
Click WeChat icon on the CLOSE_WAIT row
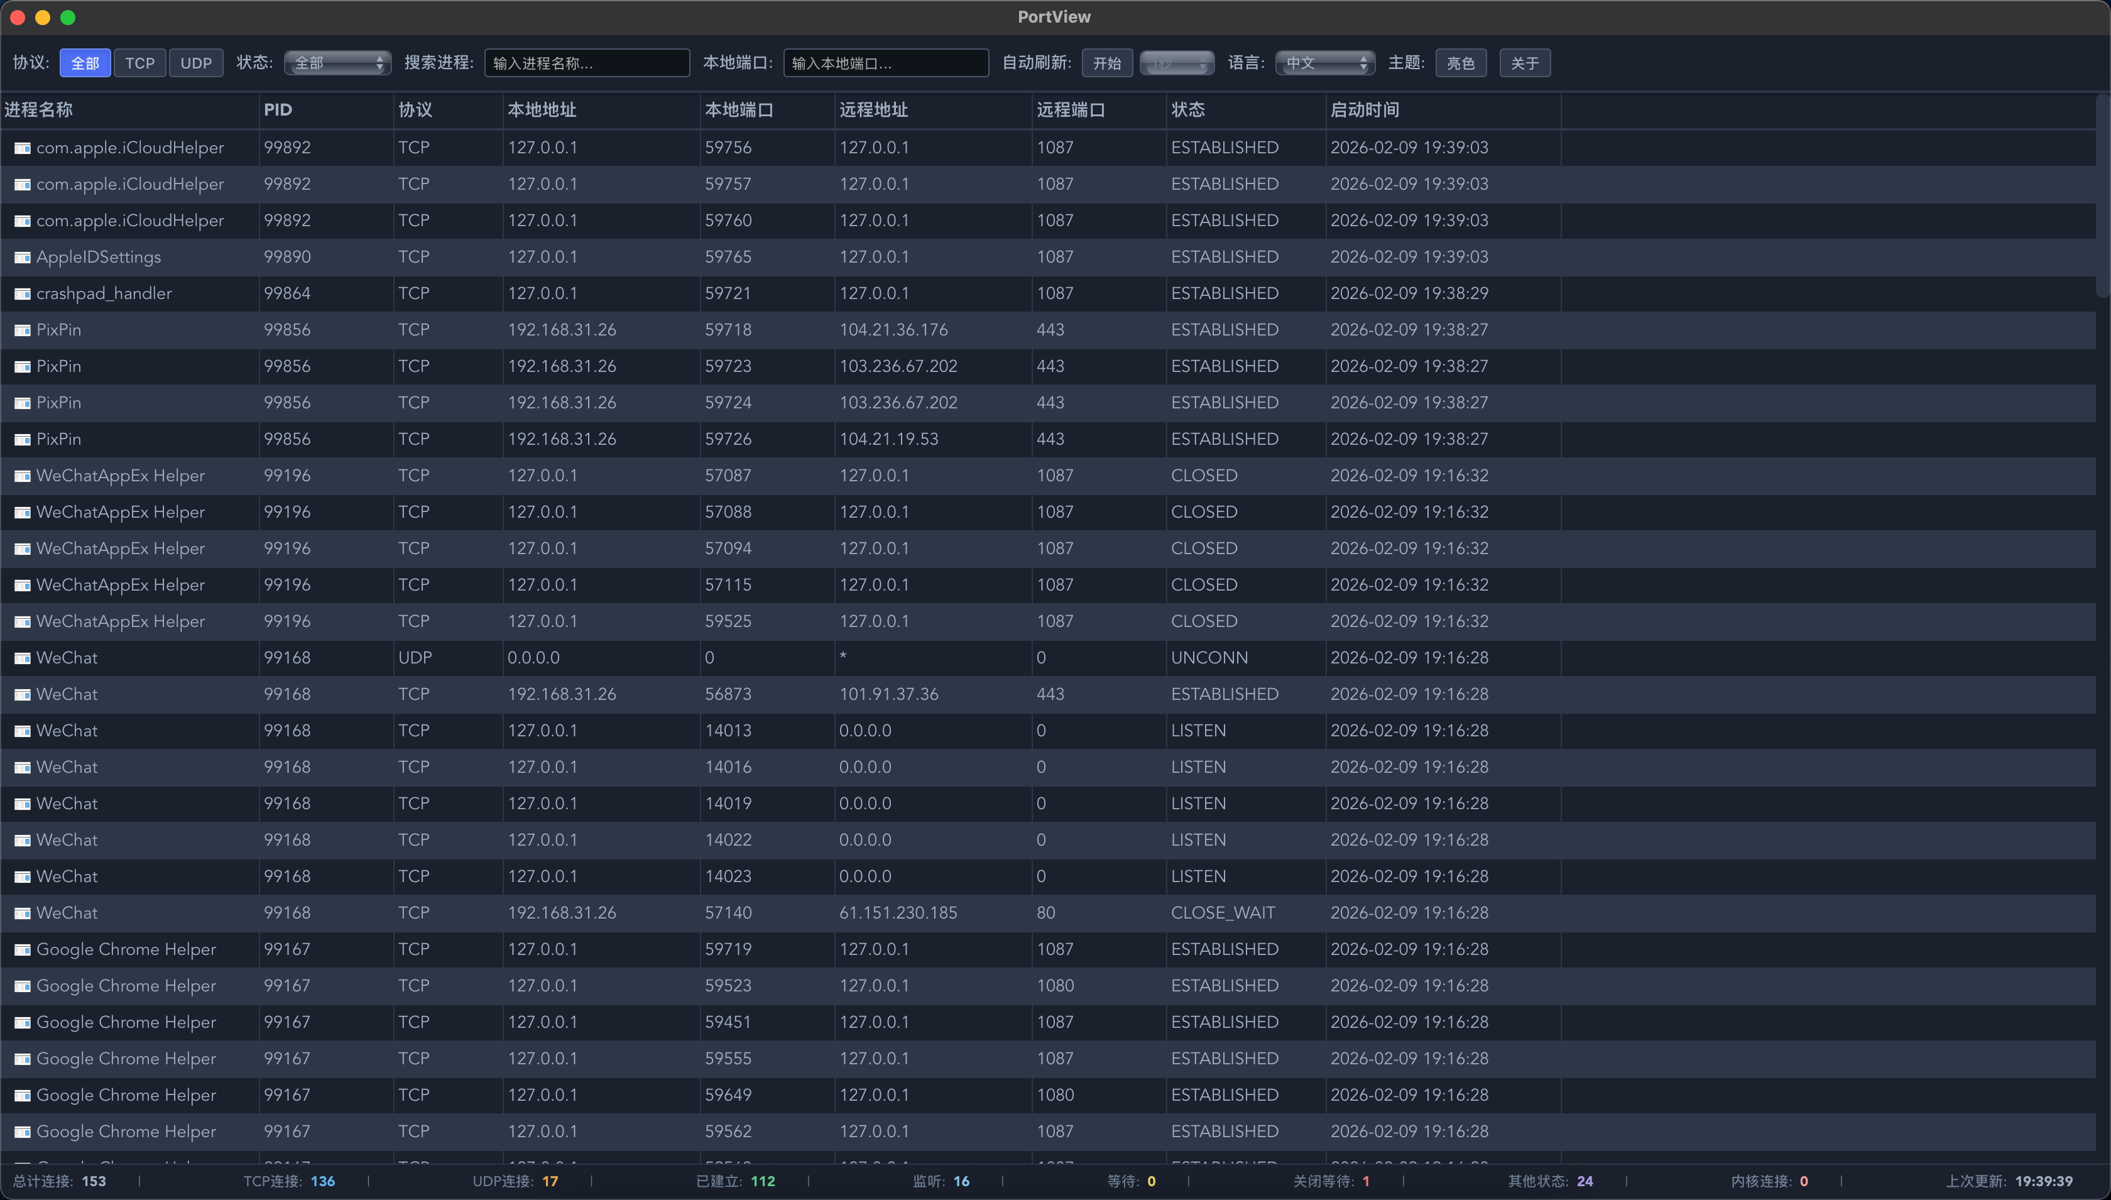pyautogui.click(x=22, y=913)
